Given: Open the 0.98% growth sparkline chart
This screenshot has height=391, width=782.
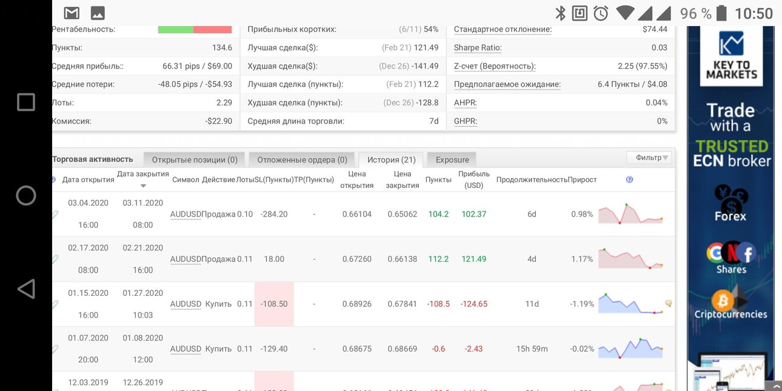Looking at the screenshot, I should click(x=630, y=214).
